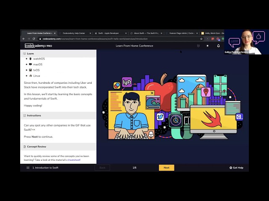Click the 'macOS' list item
The width and height of the screenshot is (269, 201).
[x=37, y=64]
